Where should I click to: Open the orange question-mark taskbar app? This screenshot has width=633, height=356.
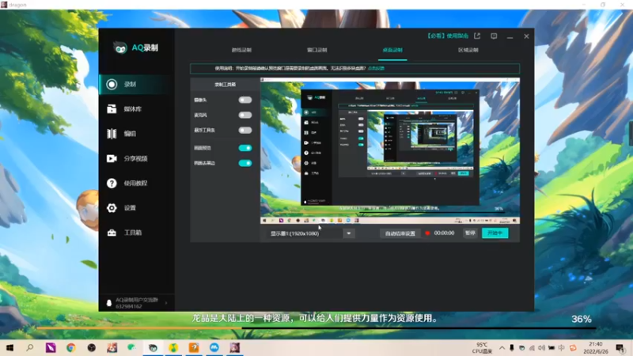tap(194, 347)
